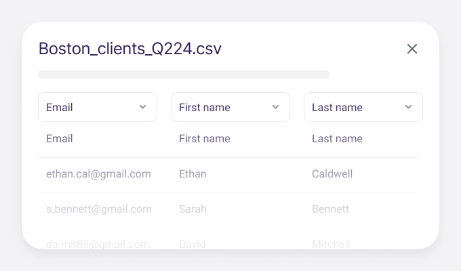Select the Email column header cell
Screen dimensions: 461x271
[60, 139]
